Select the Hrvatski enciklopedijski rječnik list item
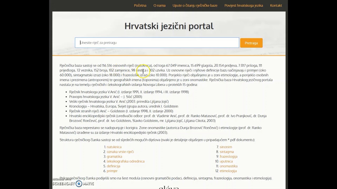 [168, 118]
